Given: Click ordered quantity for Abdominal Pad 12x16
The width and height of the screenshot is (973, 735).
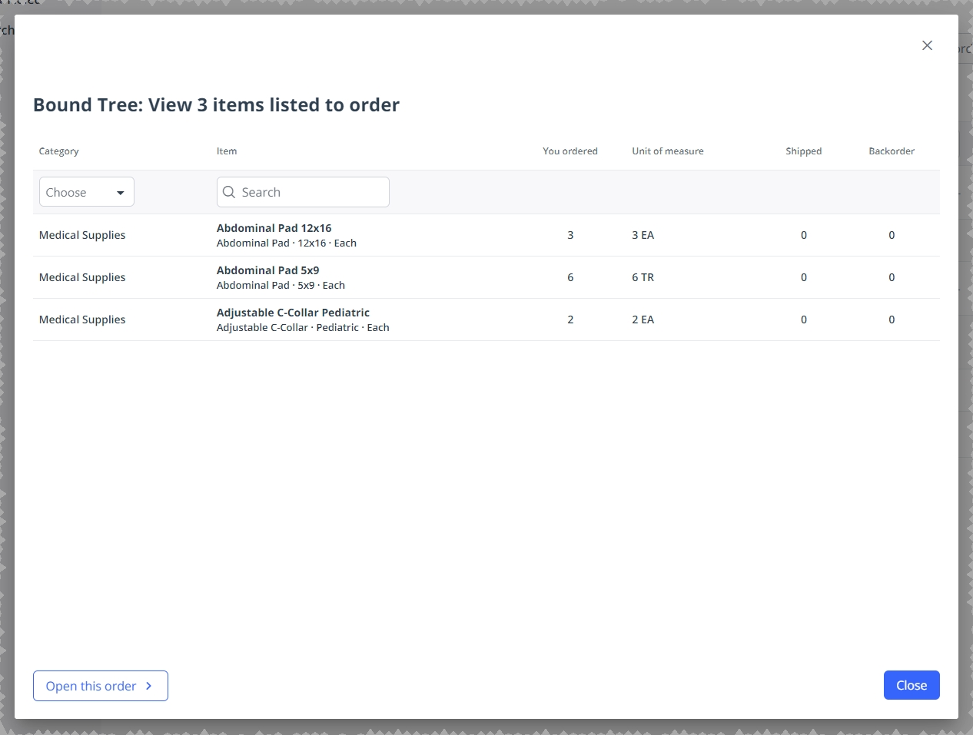Looking at the screenshot, I should (x=570, y=235).
